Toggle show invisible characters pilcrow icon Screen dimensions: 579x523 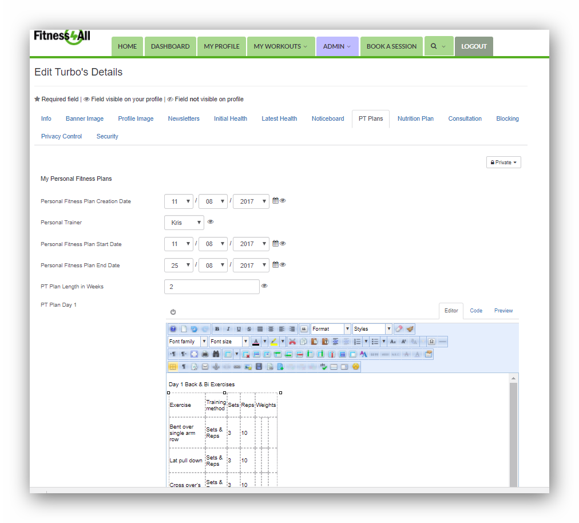point(184,367)
